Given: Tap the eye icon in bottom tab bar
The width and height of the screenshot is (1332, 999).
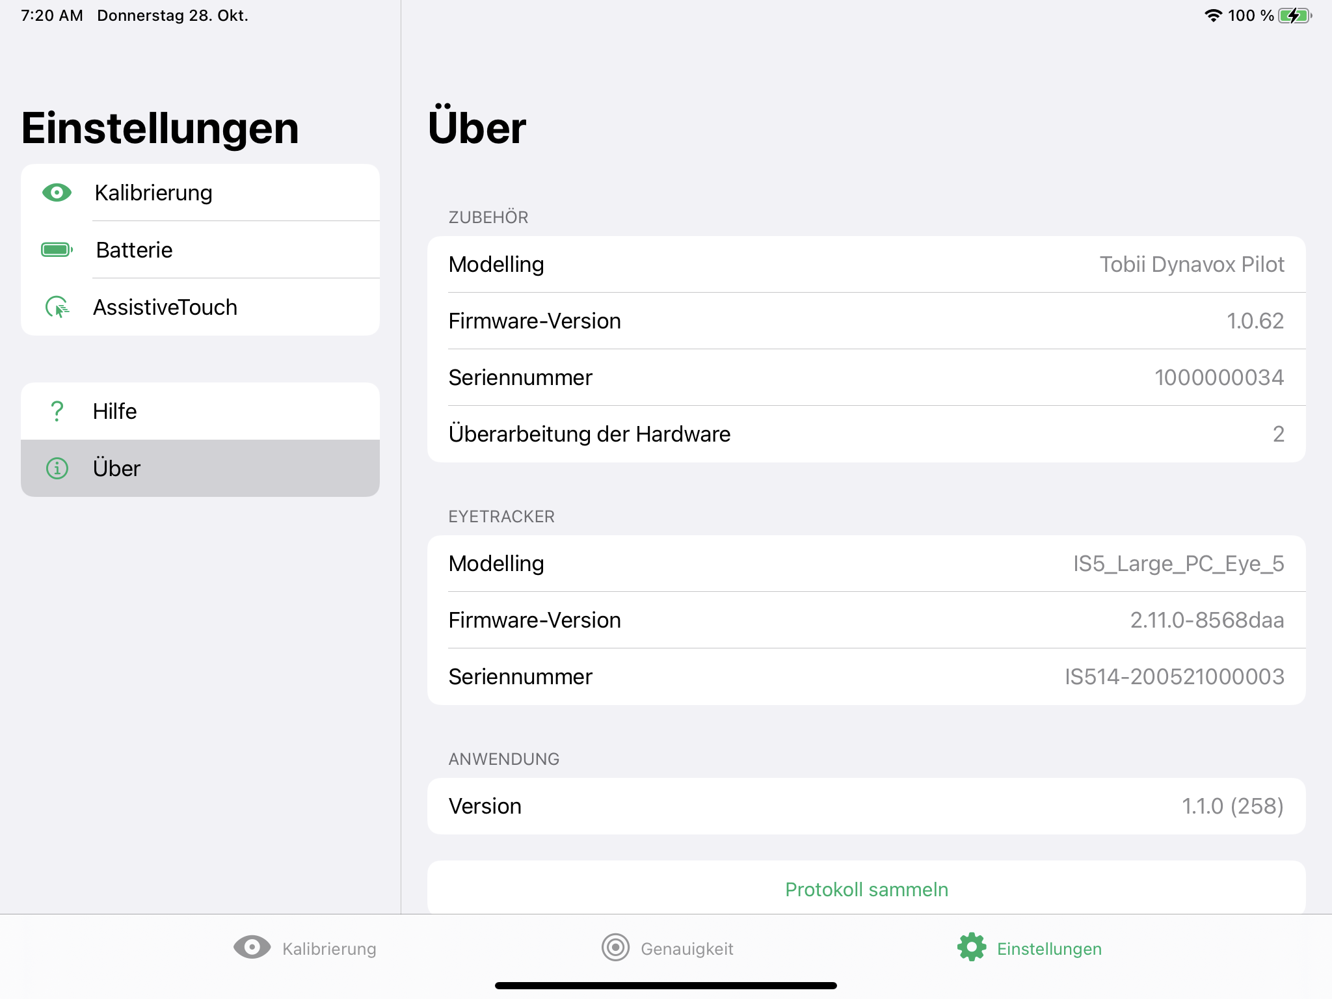Looking at the screenshot, I should pos(252,948).
